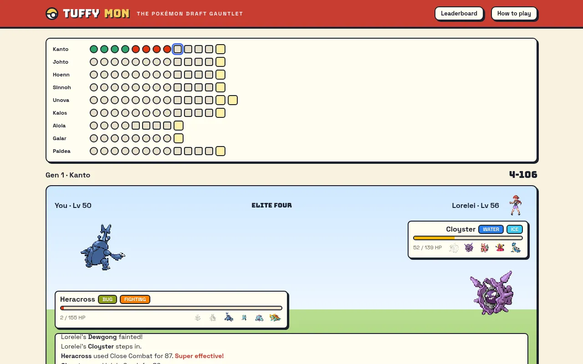Click Heracross's red HP bar
Image resolution: width=583 pixels, height=364 pixels.
point(171,308)
